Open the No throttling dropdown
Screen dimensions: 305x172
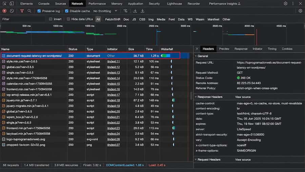[x=105, y=11]
